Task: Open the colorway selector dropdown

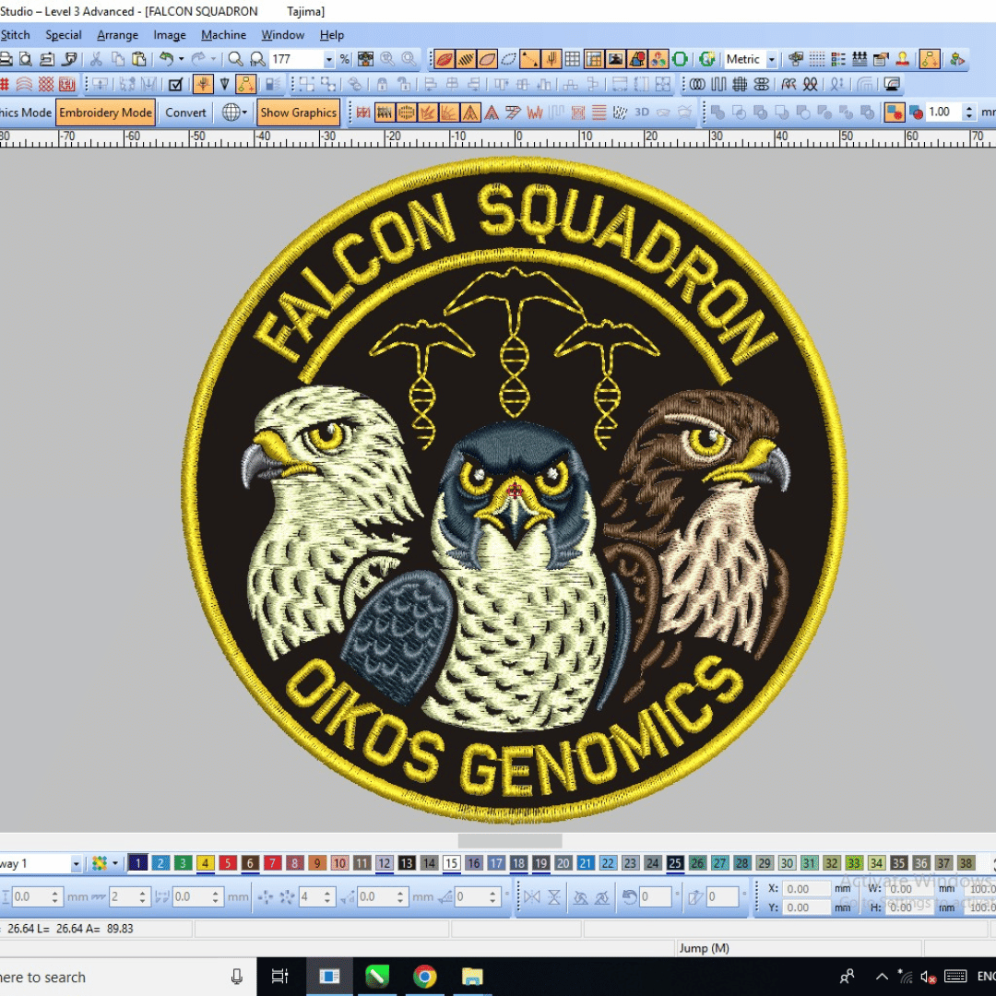Action: click(76, 863)
